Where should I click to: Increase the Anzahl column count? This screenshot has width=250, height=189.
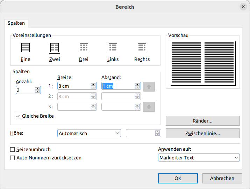click(x=37, y=89)
